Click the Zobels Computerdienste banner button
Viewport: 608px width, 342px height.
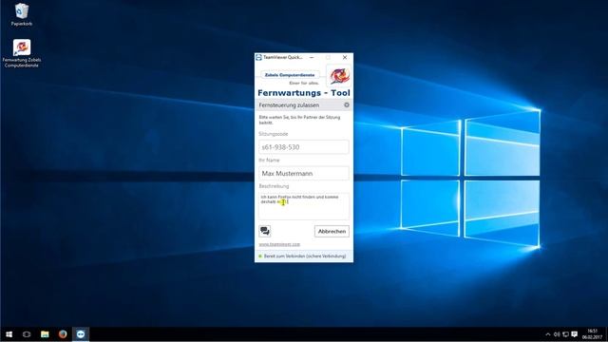pos(290,75)
